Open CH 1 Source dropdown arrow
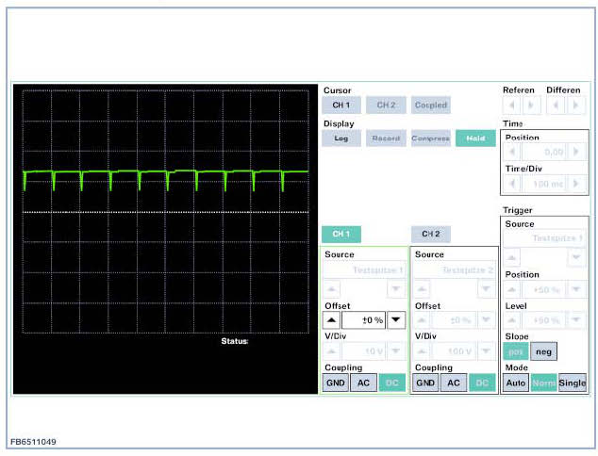Screen dimensions: 598x456 pos(397,288)
